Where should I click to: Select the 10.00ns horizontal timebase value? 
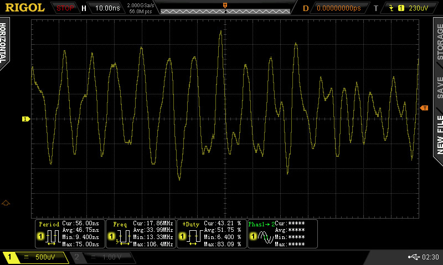(x=107, y=8)
